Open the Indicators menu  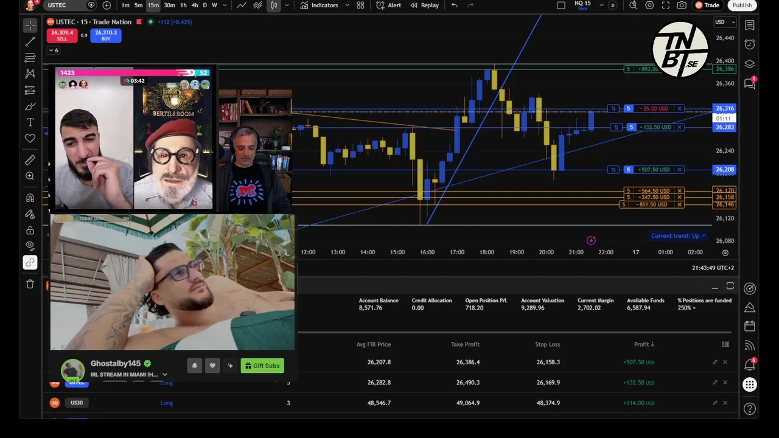point(319,5)
